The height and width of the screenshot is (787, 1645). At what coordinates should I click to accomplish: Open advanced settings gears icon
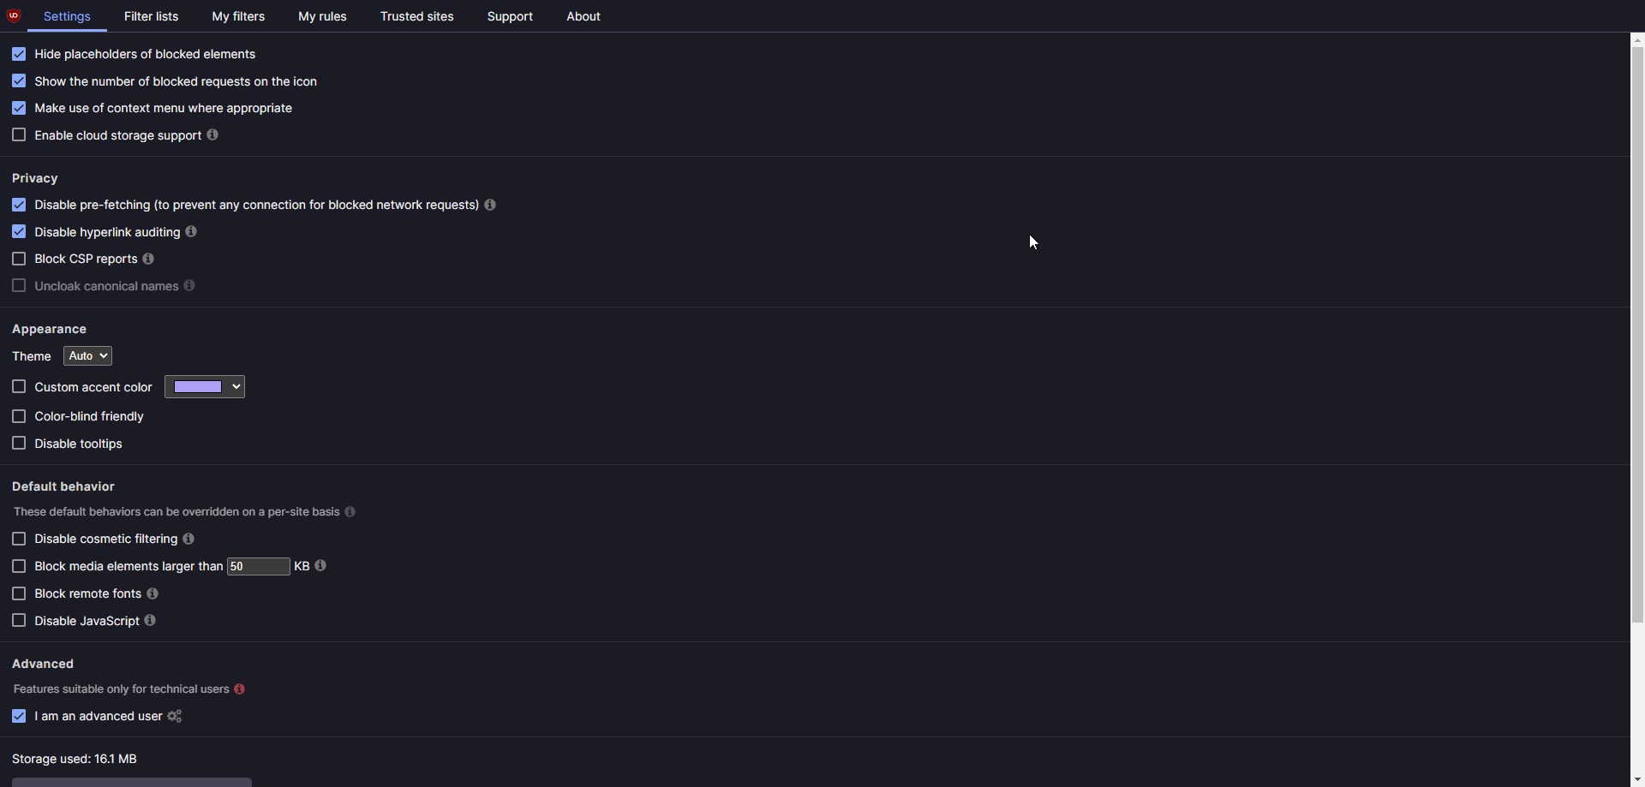(x=175, y=716)
